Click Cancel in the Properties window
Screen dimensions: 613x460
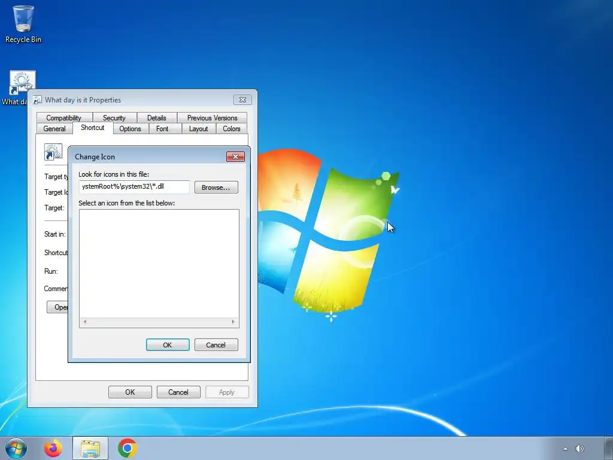(x=178, y=392)
